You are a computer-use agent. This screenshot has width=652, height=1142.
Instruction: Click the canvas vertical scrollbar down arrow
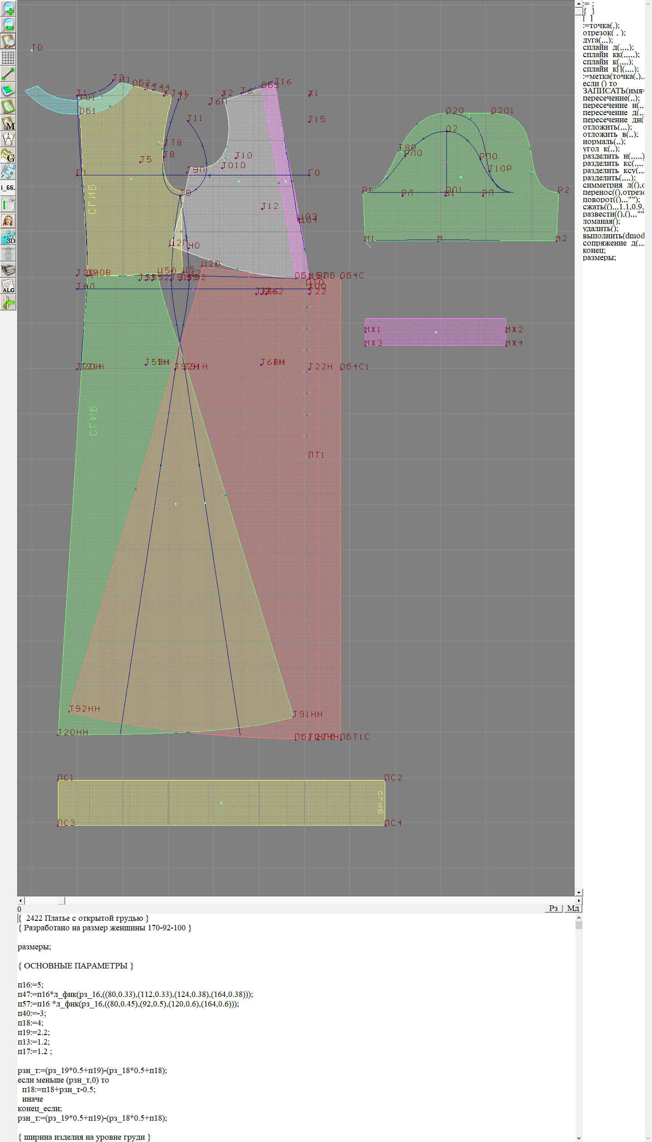(x=579, y=892)
